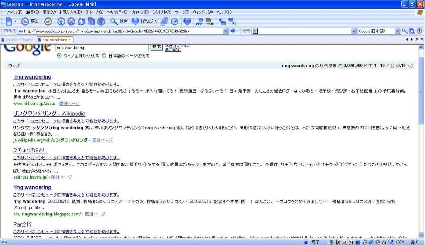This screenshot has width=425, height=245.
Task: Open お気に入り(B) menu
Action: (x=71, y=12)
